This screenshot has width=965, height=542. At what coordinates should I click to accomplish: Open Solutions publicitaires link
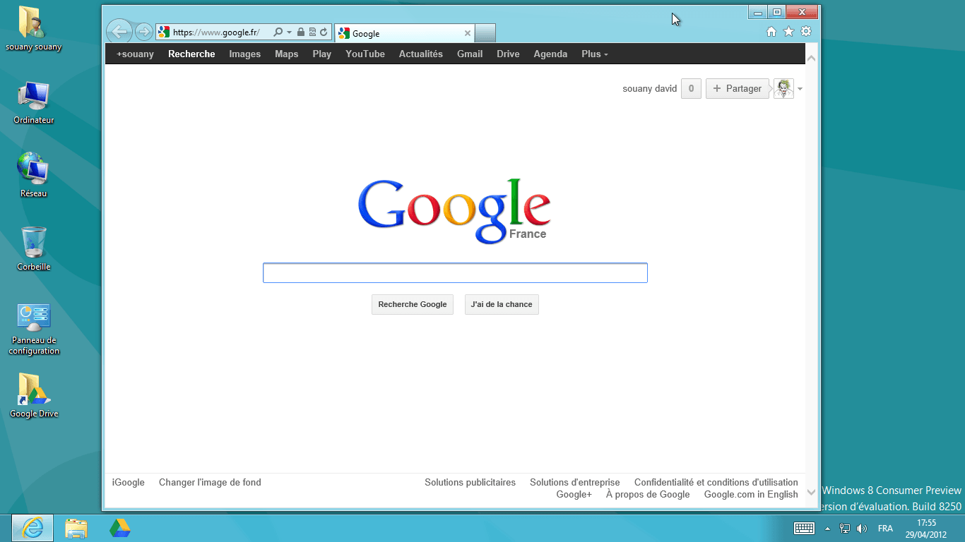click(x=470, y=483)
